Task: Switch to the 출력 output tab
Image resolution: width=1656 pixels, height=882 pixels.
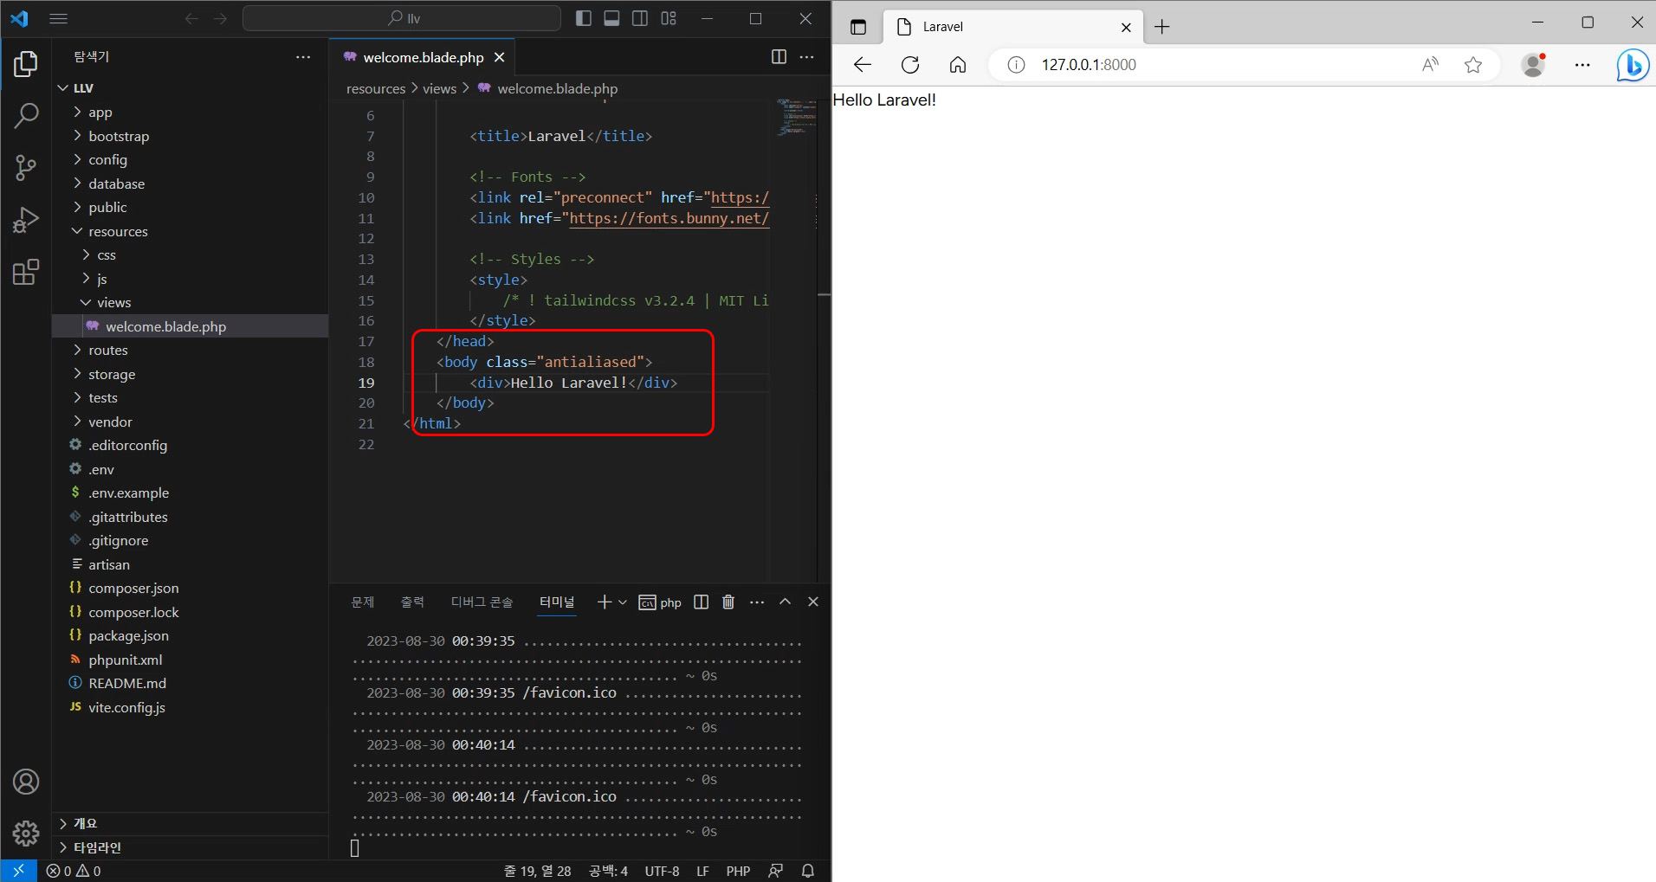Action: click(x=412, y=602)
